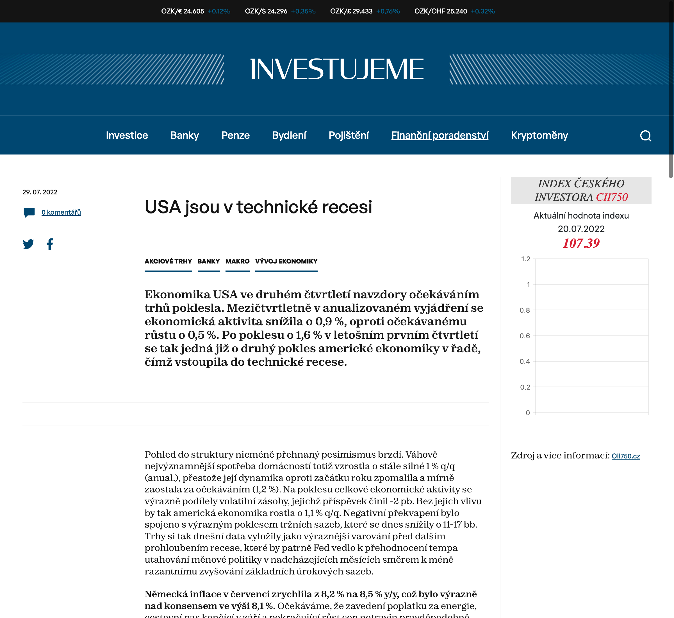Share article via Twitter bird icon
The image size is (674, 618).
(28, 244)
